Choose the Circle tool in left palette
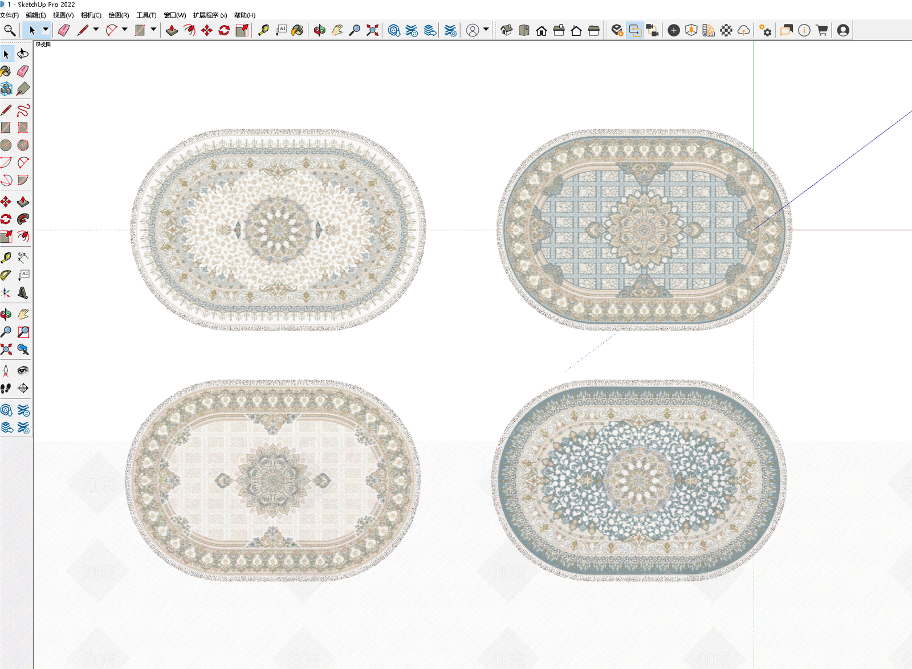Image resolution: width=912 pixels, height=669 pixels. click(x=6, y=145)
